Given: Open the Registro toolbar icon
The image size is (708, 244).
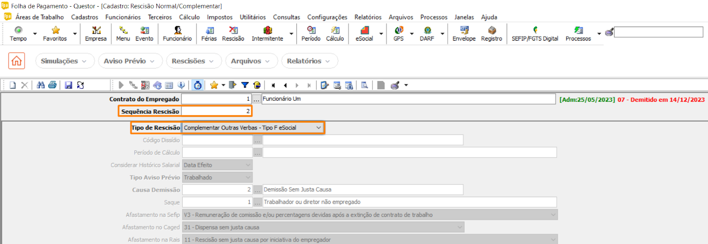Looking at the screenshot, I should (492, 34).
